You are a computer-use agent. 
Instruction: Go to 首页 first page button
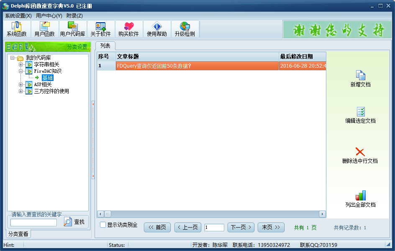(157, 227)
